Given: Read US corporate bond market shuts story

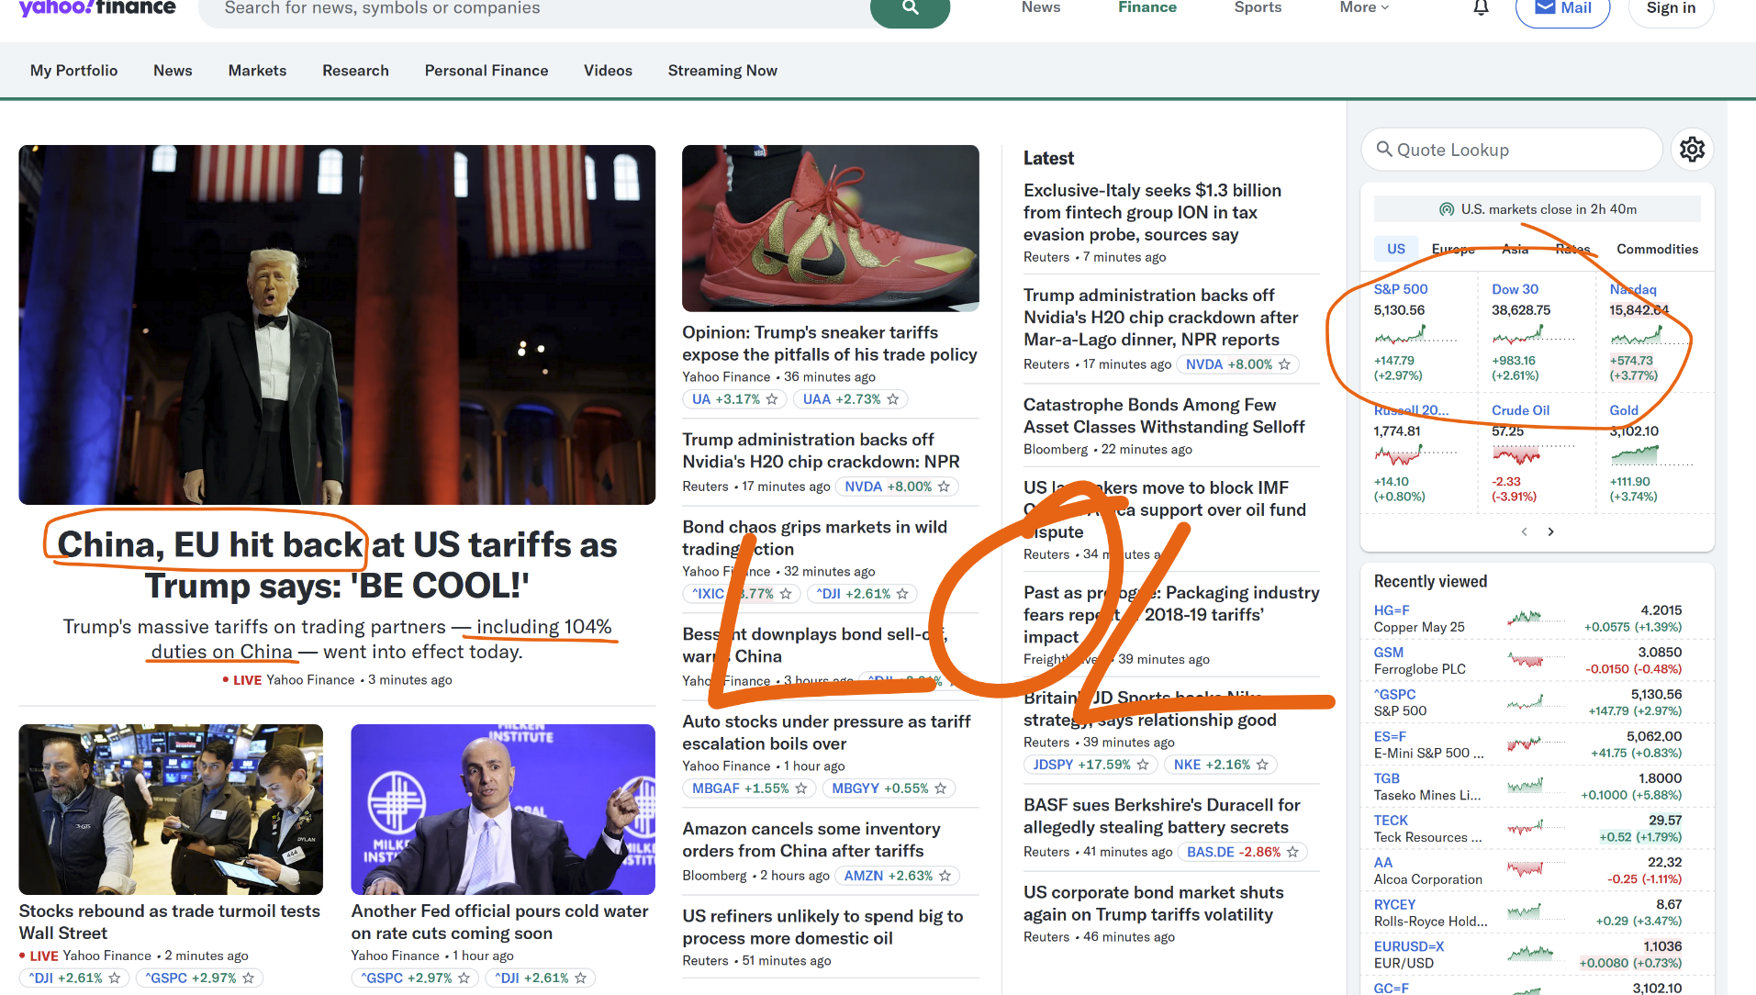Looking at the screenshot, I should click(1154, 903).
